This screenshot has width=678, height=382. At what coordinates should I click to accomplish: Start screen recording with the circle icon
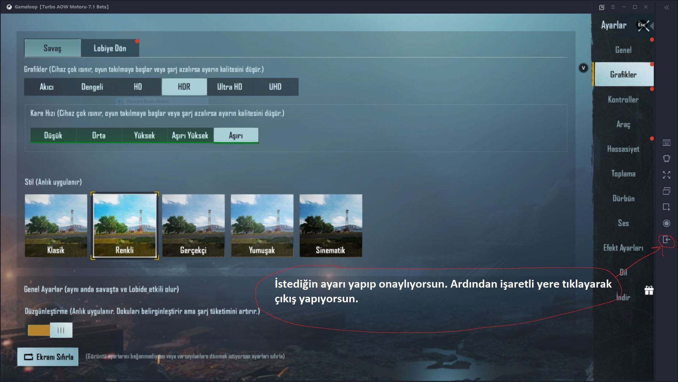coord(667,223)
